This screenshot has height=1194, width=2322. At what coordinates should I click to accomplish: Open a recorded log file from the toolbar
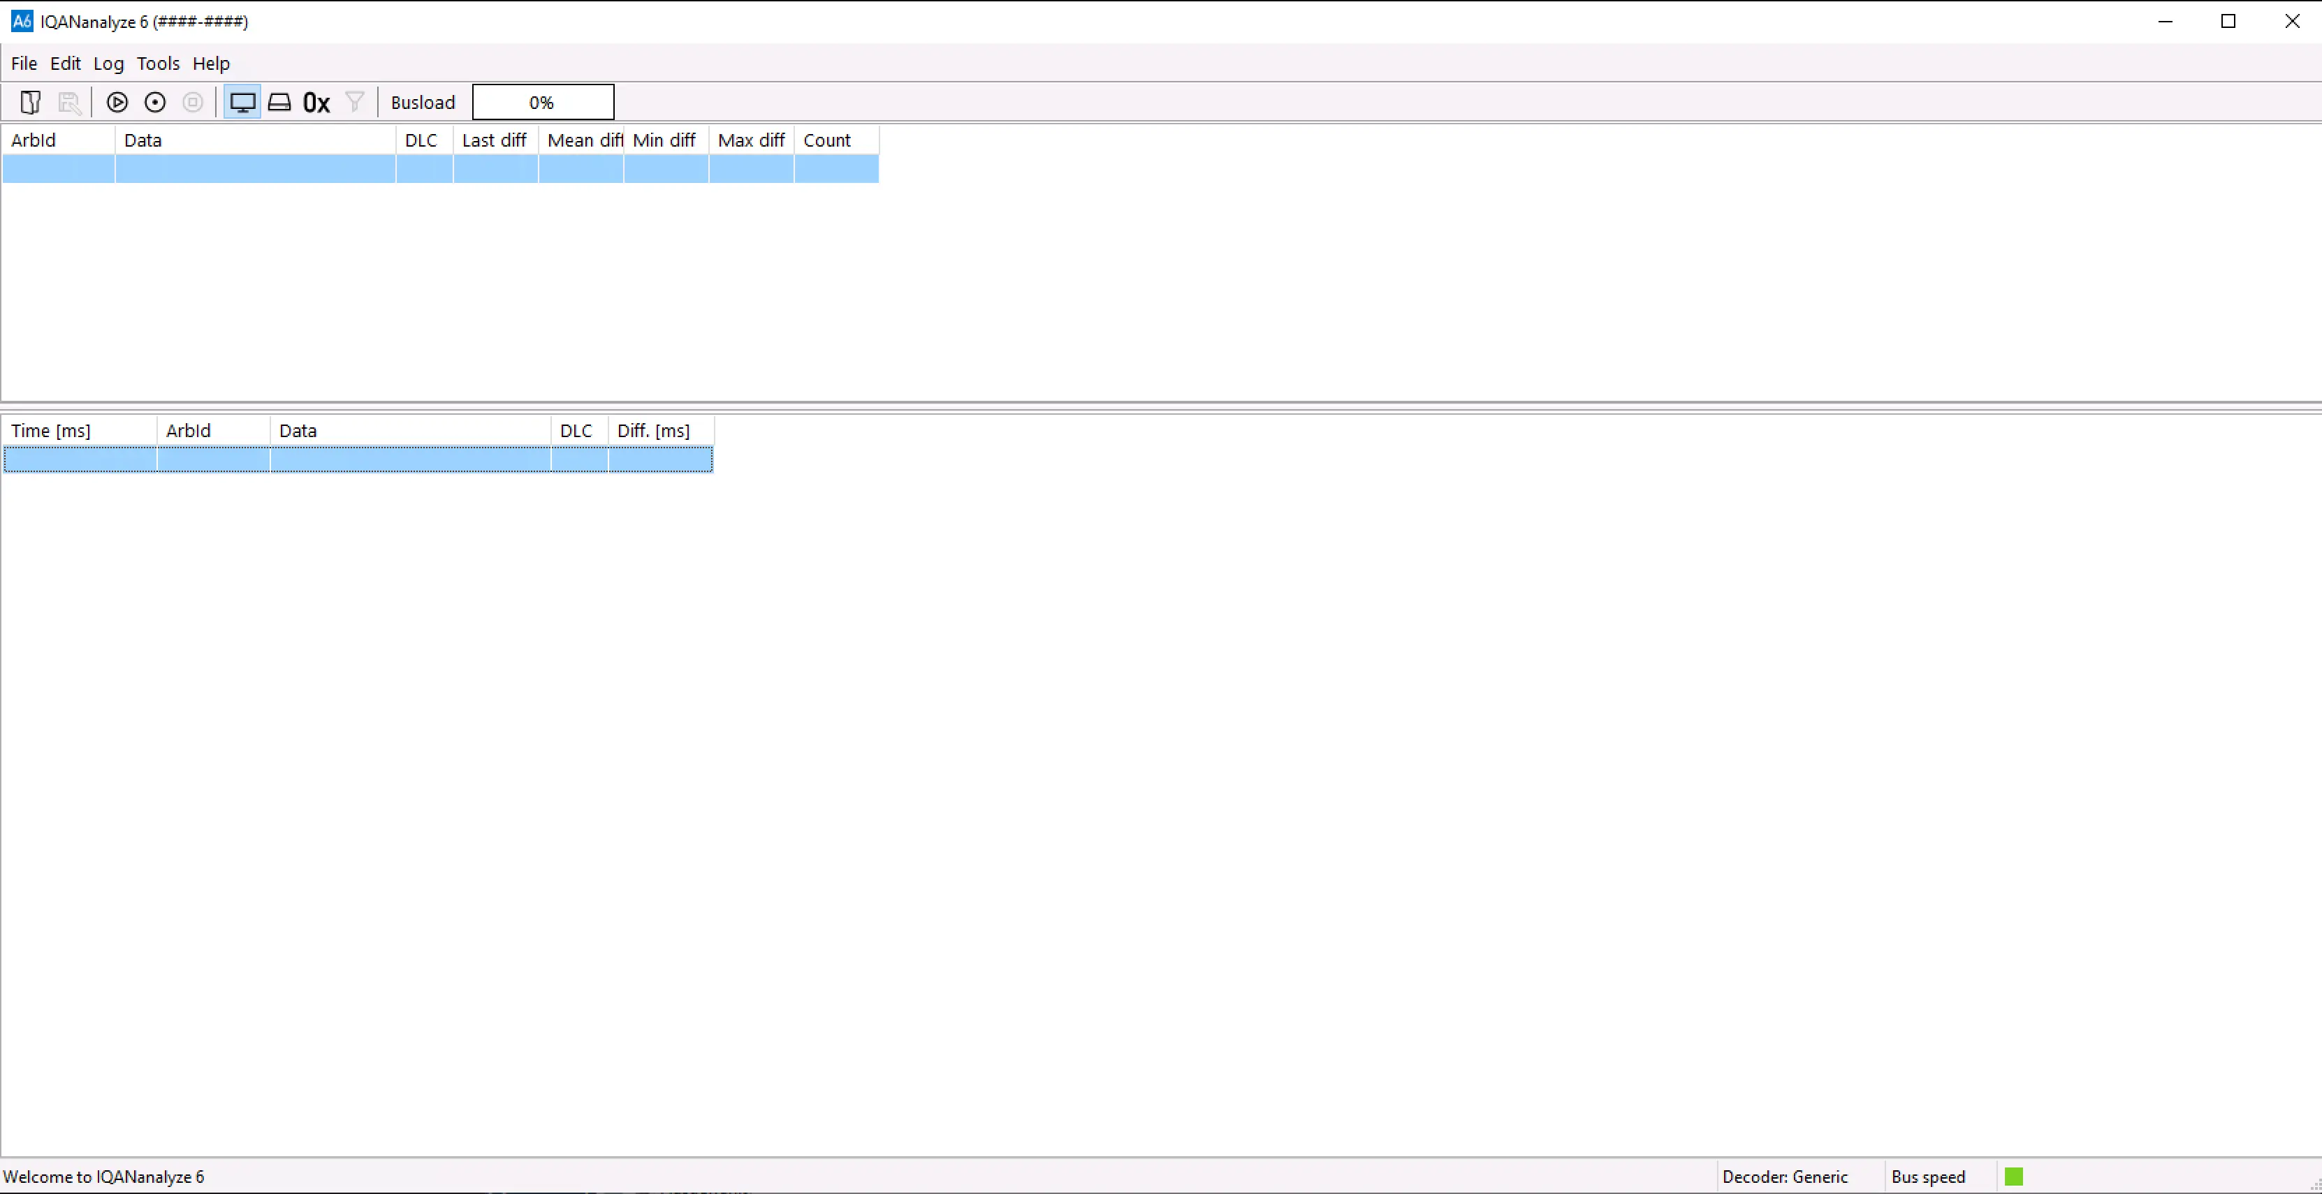tap(31, 102)
